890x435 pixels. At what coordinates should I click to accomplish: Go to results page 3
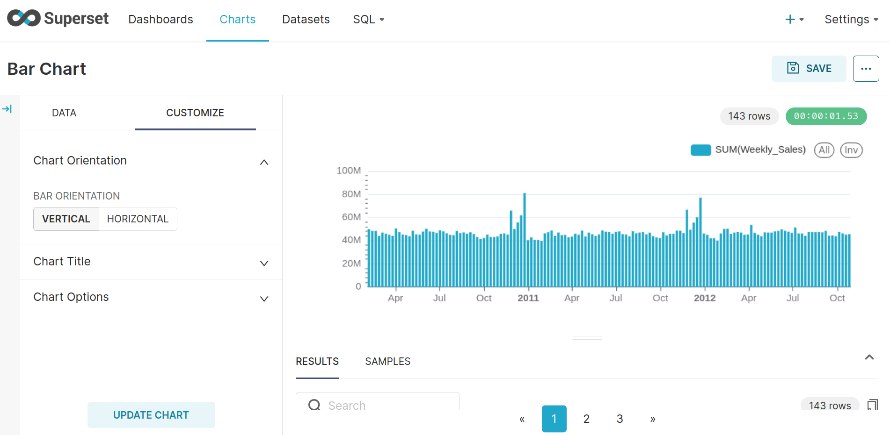[620, 419]
